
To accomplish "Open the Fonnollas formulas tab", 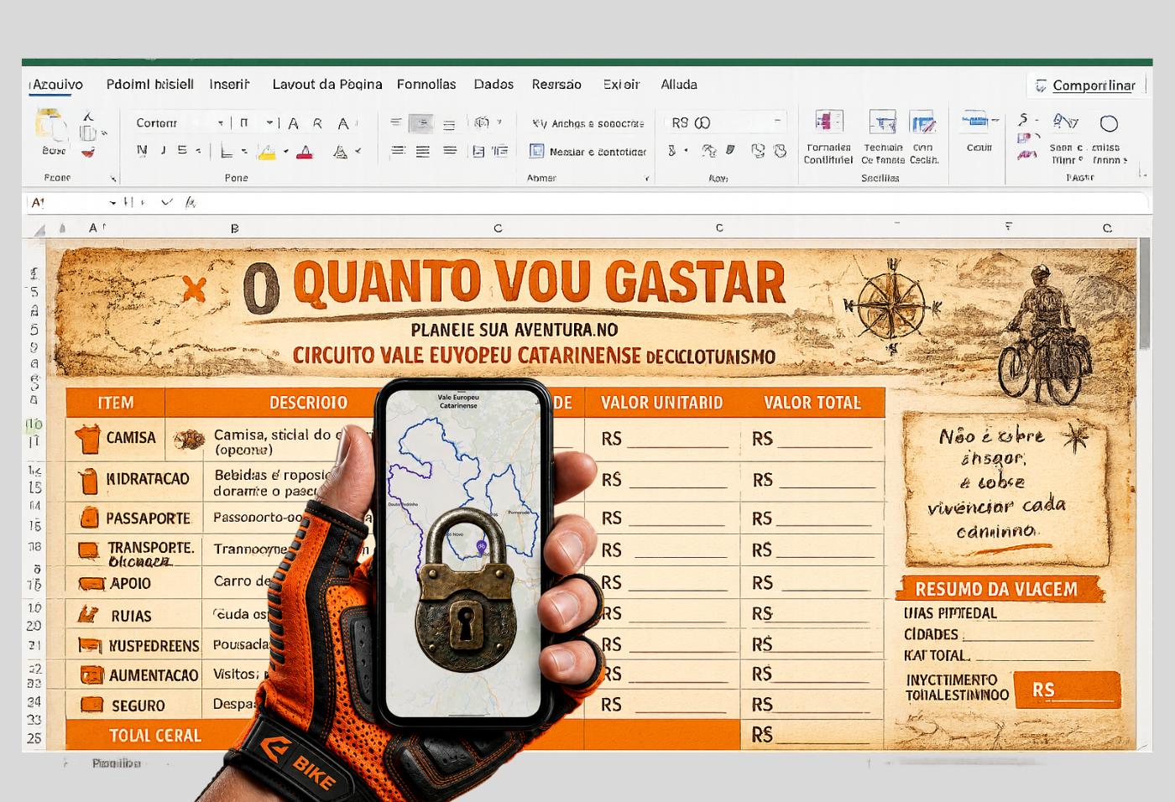I will tap(426, 85).
